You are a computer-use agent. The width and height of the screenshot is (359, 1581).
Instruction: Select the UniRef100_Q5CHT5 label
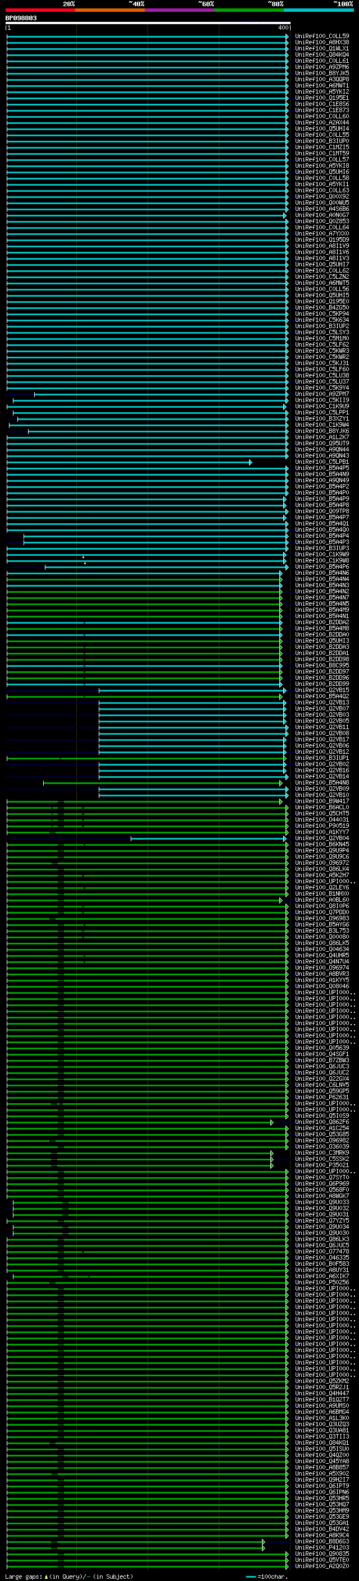pyautogui.click(x=322, y=814)
